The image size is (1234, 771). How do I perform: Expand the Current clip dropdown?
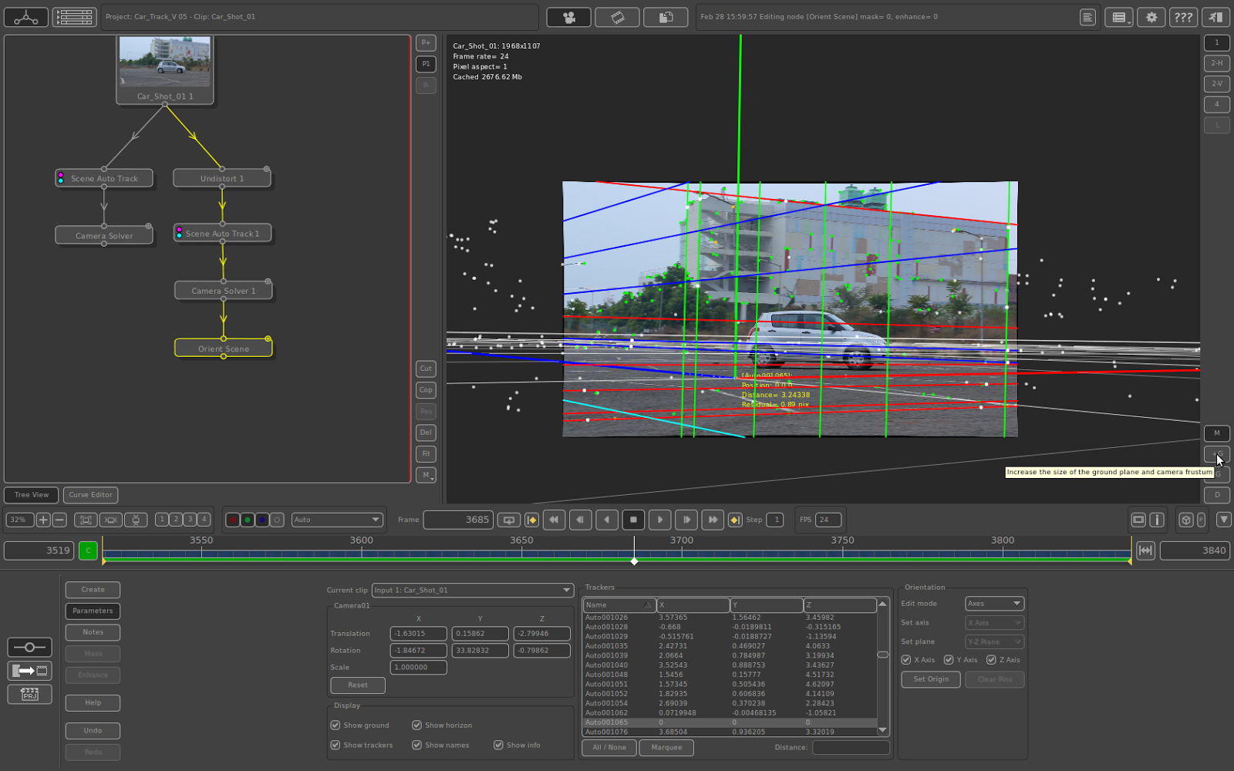(x=473, y=591)
